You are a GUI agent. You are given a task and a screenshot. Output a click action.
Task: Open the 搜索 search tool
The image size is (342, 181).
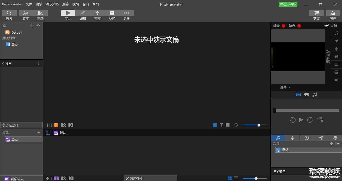[9, 15]
